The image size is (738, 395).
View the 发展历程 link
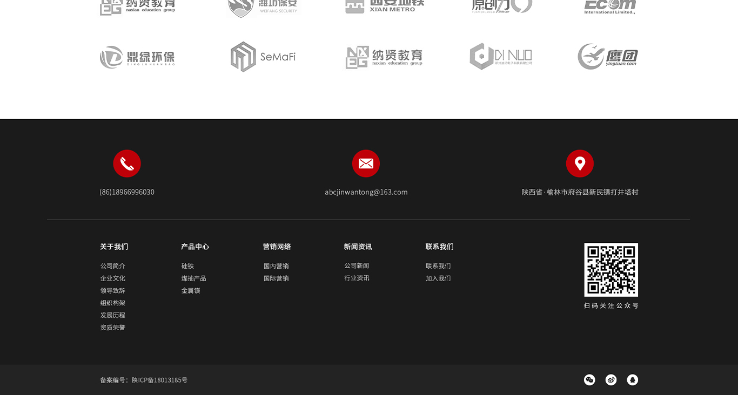(113, 315)
